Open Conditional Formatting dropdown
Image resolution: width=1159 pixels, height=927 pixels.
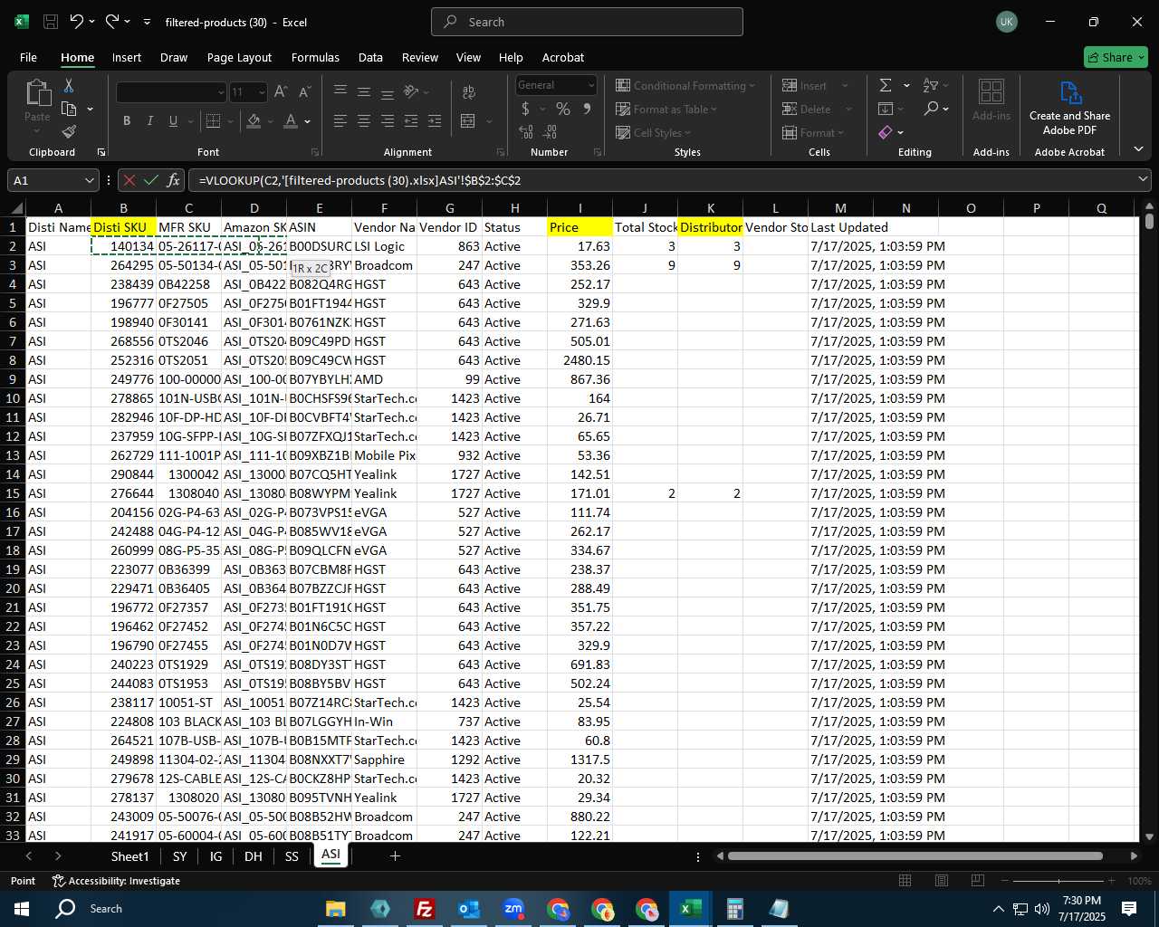coord(685,85)
